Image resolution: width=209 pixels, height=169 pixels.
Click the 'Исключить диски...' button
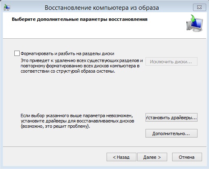coord(171,62)
